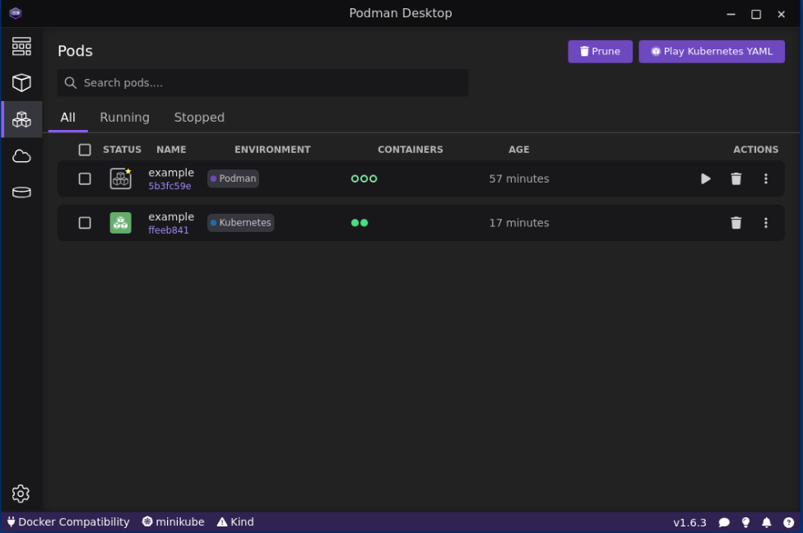
Task: Open more actions for pod 5b3fc59e
Action: [x=766, y=178]
